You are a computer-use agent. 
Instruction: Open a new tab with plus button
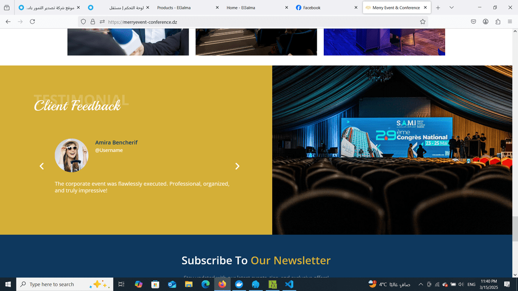(x=438, y=8)
